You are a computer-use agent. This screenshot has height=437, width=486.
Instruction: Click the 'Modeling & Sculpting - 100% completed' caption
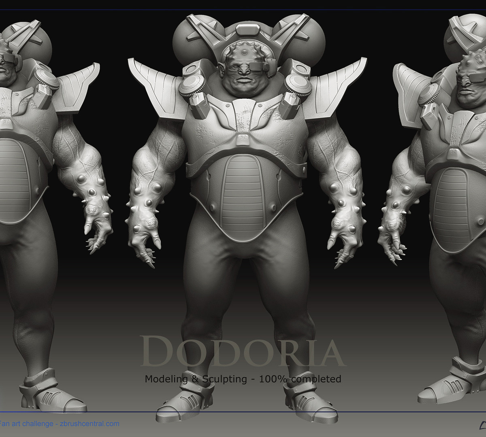tap(243, 379)
